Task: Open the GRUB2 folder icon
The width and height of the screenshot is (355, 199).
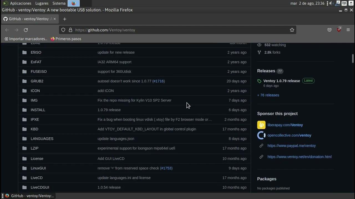Action: pos(24,81)
